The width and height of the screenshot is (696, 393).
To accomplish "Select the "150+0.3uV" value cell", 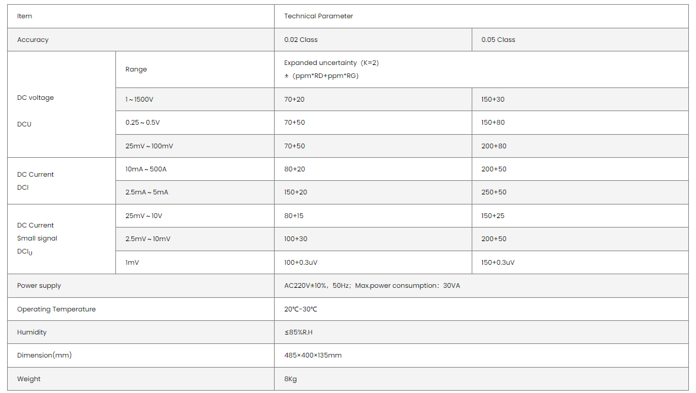I will click(x=498, y=262).
